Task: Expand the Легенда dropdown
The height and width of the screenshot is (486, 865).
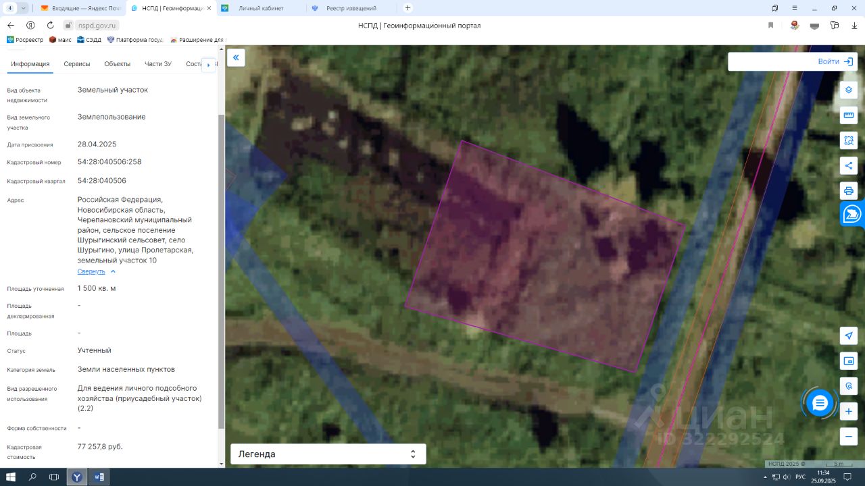Action: tap(328, 454)
